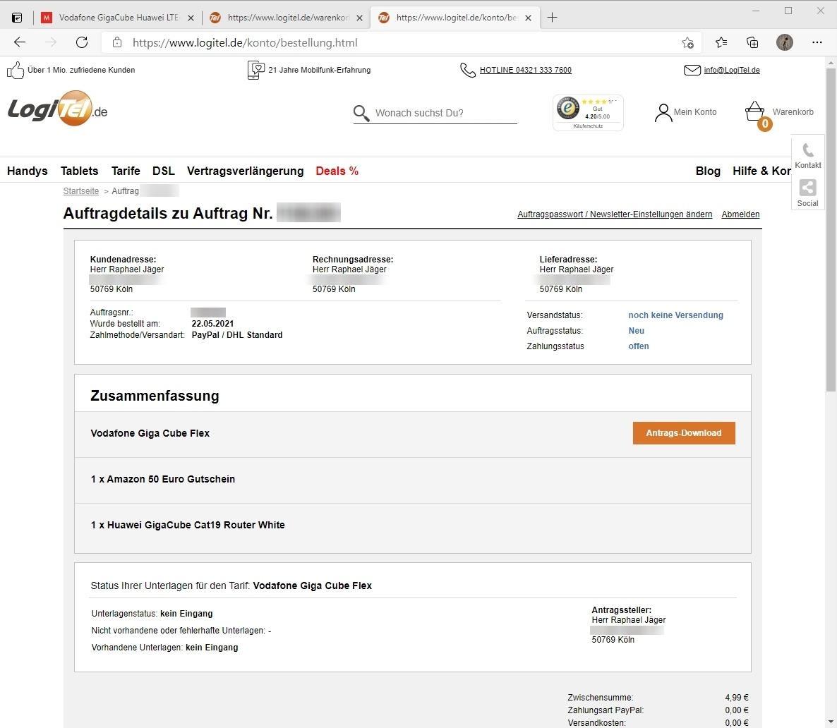Viewport: 837px width, 728px height.
Task: Select the Deals % menu item
Action: click(x=337, y=171)
